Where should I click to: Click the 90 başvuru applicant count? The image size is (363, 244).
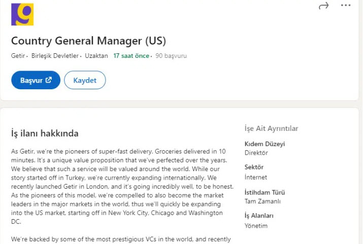[x=171, y=56]
